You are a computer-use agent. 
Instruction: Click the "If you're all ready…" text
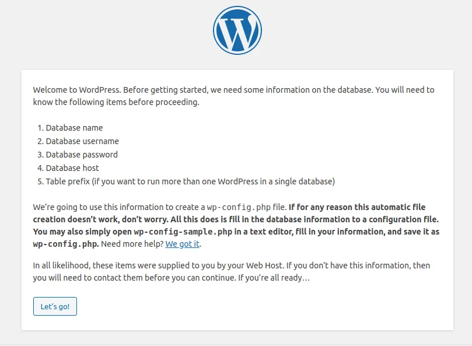coord(274,278)
